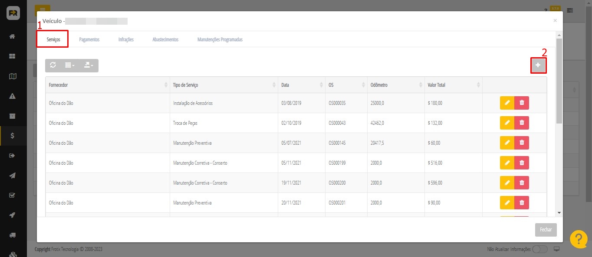The height and width of the screenshot is (257, 592).
Task: Open the Manutenções Programadas tab
Action: pyautogui.click(x=220, y=39)
